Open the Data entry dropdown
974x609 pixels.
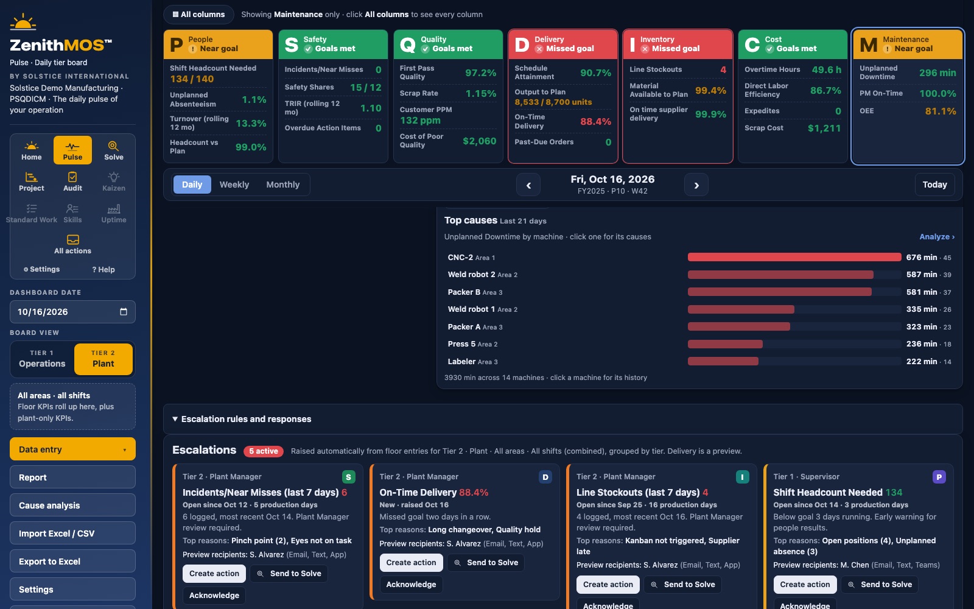(x=72, y=449)
